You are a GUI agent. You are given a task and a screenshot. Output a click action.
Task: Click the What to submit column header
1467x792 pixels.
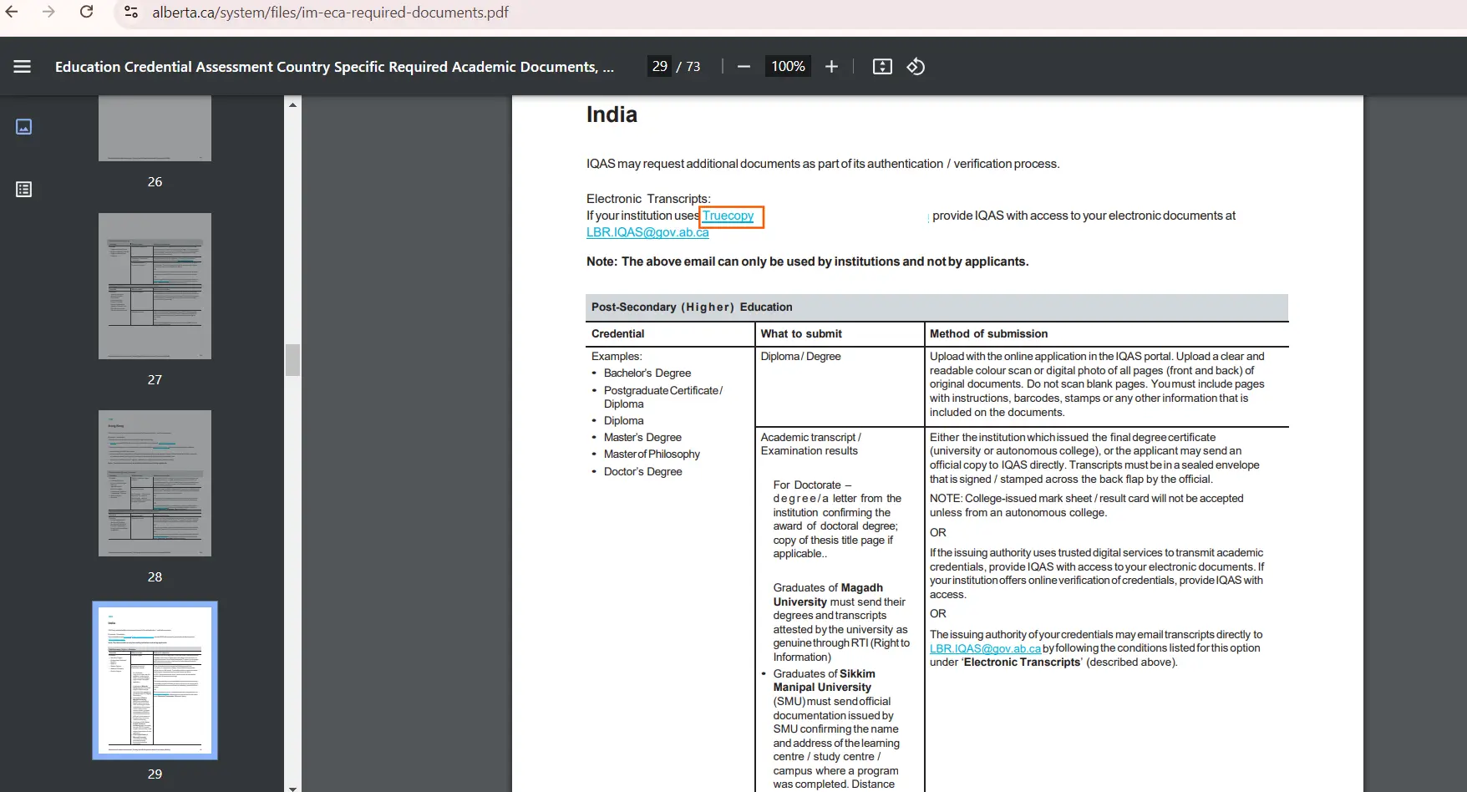coord(801,333)
